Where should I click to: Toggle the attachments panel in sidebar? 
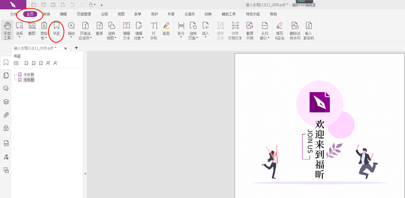coord(6,115)
